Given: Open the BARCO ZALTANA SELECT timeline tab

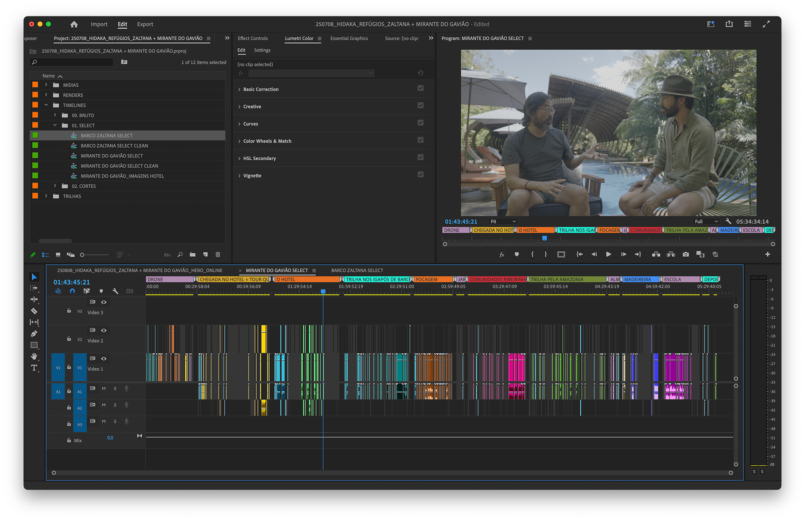Looking at the screenshot, I should click(357, 271).
